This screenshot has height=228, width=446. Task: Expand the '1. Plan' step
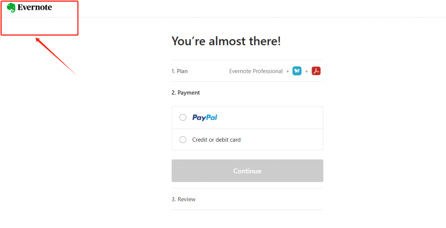[x=180, y=71]
